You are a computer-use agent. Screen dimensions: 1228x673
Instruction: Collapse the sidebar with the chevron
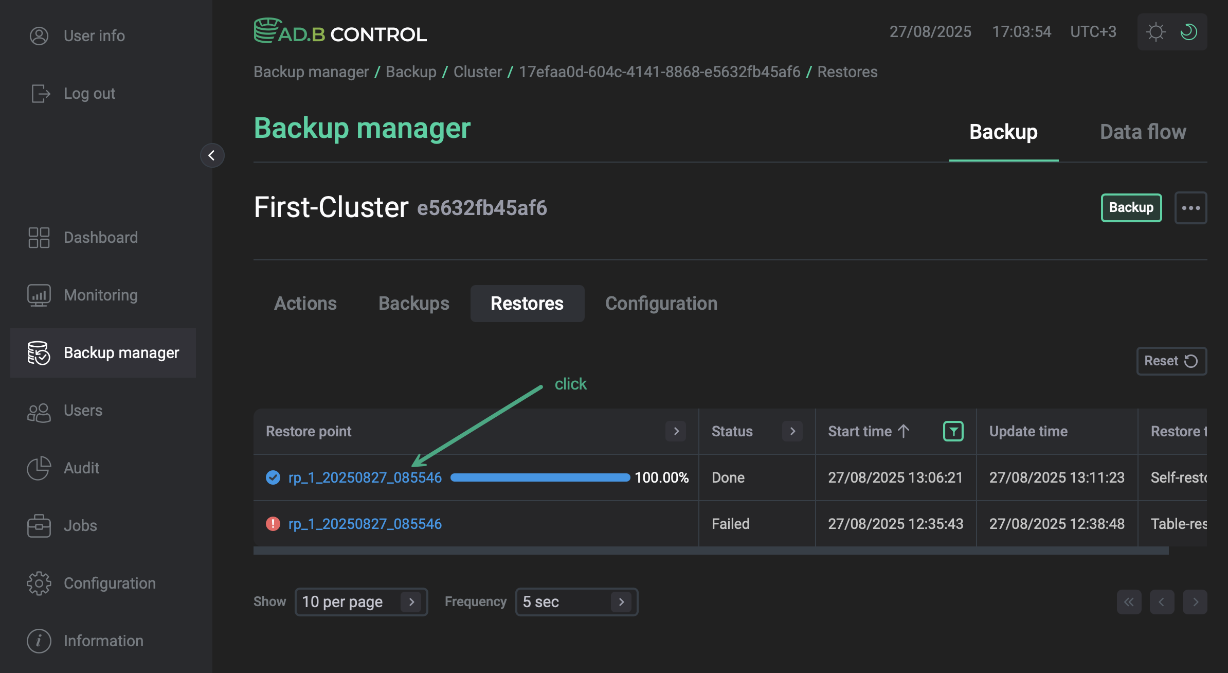click(212, 155)
